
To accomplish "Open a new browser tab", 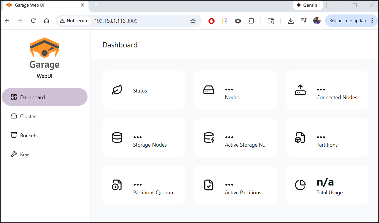I will coord(96,5).
